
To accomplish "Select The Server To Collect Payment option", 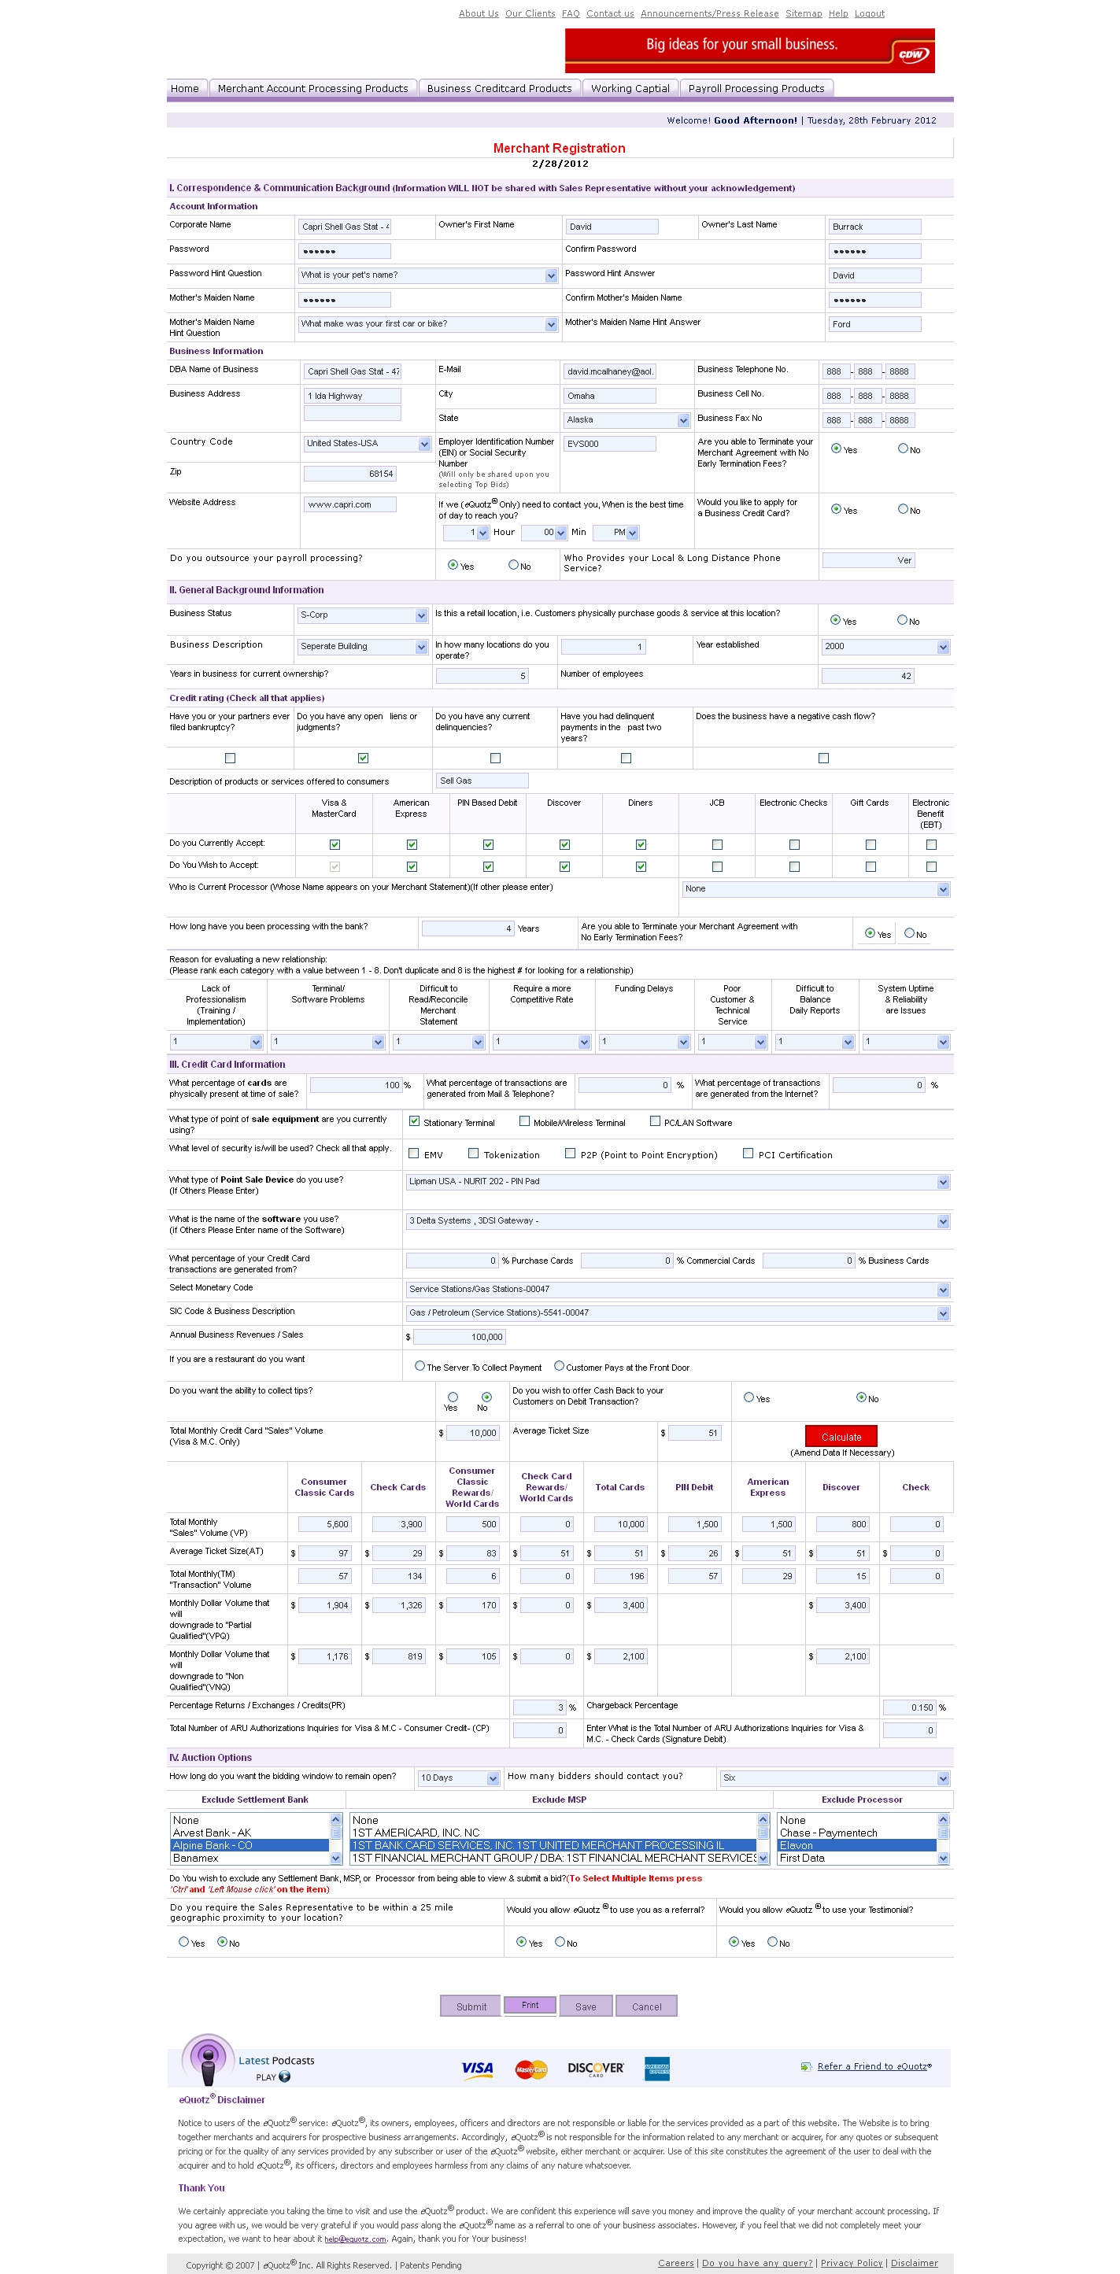I will pos(420,1366).
